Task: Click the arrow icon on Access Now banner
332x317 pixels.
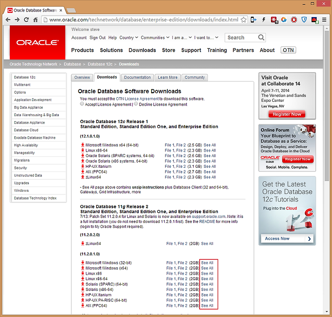Action: (x=309, y=239)
